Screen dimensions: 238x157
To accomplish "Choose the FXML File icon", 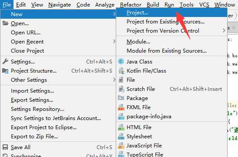I will point(121,107).
